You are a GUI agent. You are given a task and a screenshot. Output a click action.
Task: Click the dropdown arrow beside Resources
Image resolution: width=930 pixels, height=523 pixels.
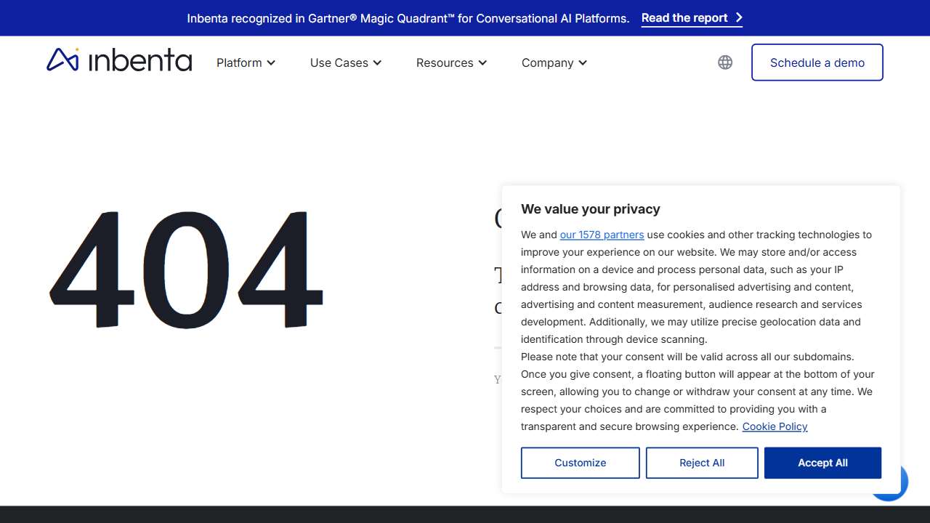click(x=482, y=63)
